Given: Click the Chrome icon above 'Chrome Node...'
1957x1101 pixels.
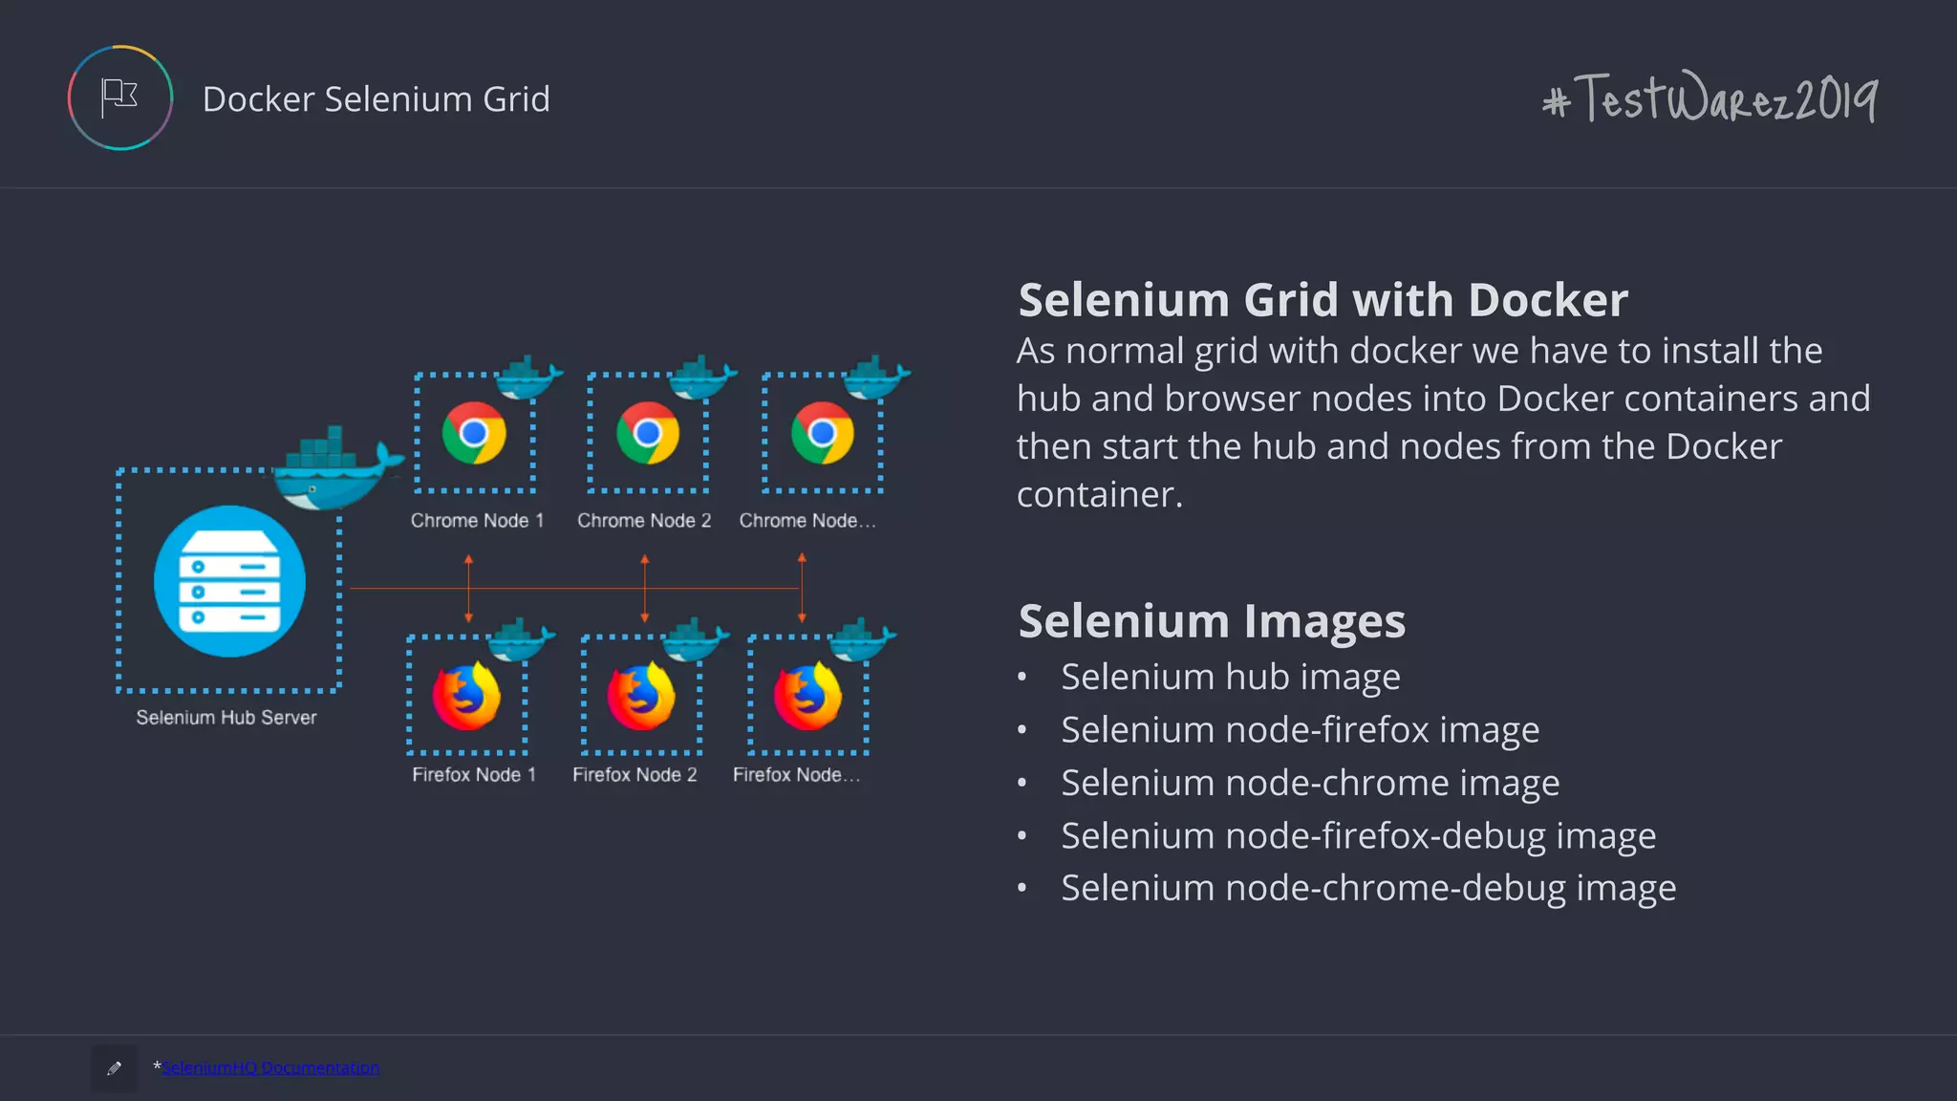Looking at the screenshot, I should pyautogui.click(x=822, y=433).
